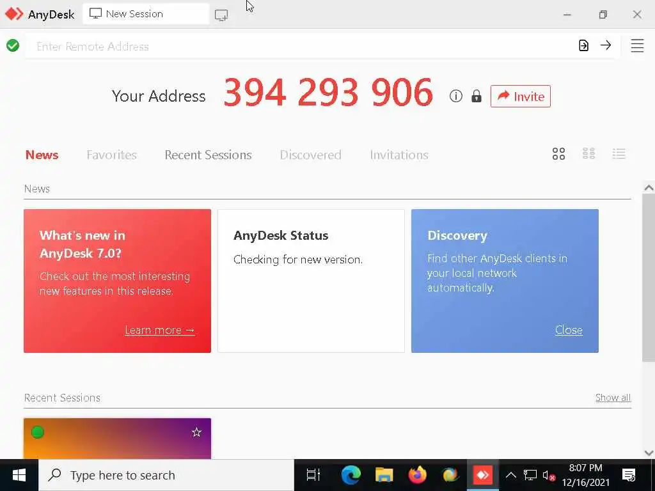Click the network tray icon
The width and height of the screenshot is (655, 491).
(530, 475)
